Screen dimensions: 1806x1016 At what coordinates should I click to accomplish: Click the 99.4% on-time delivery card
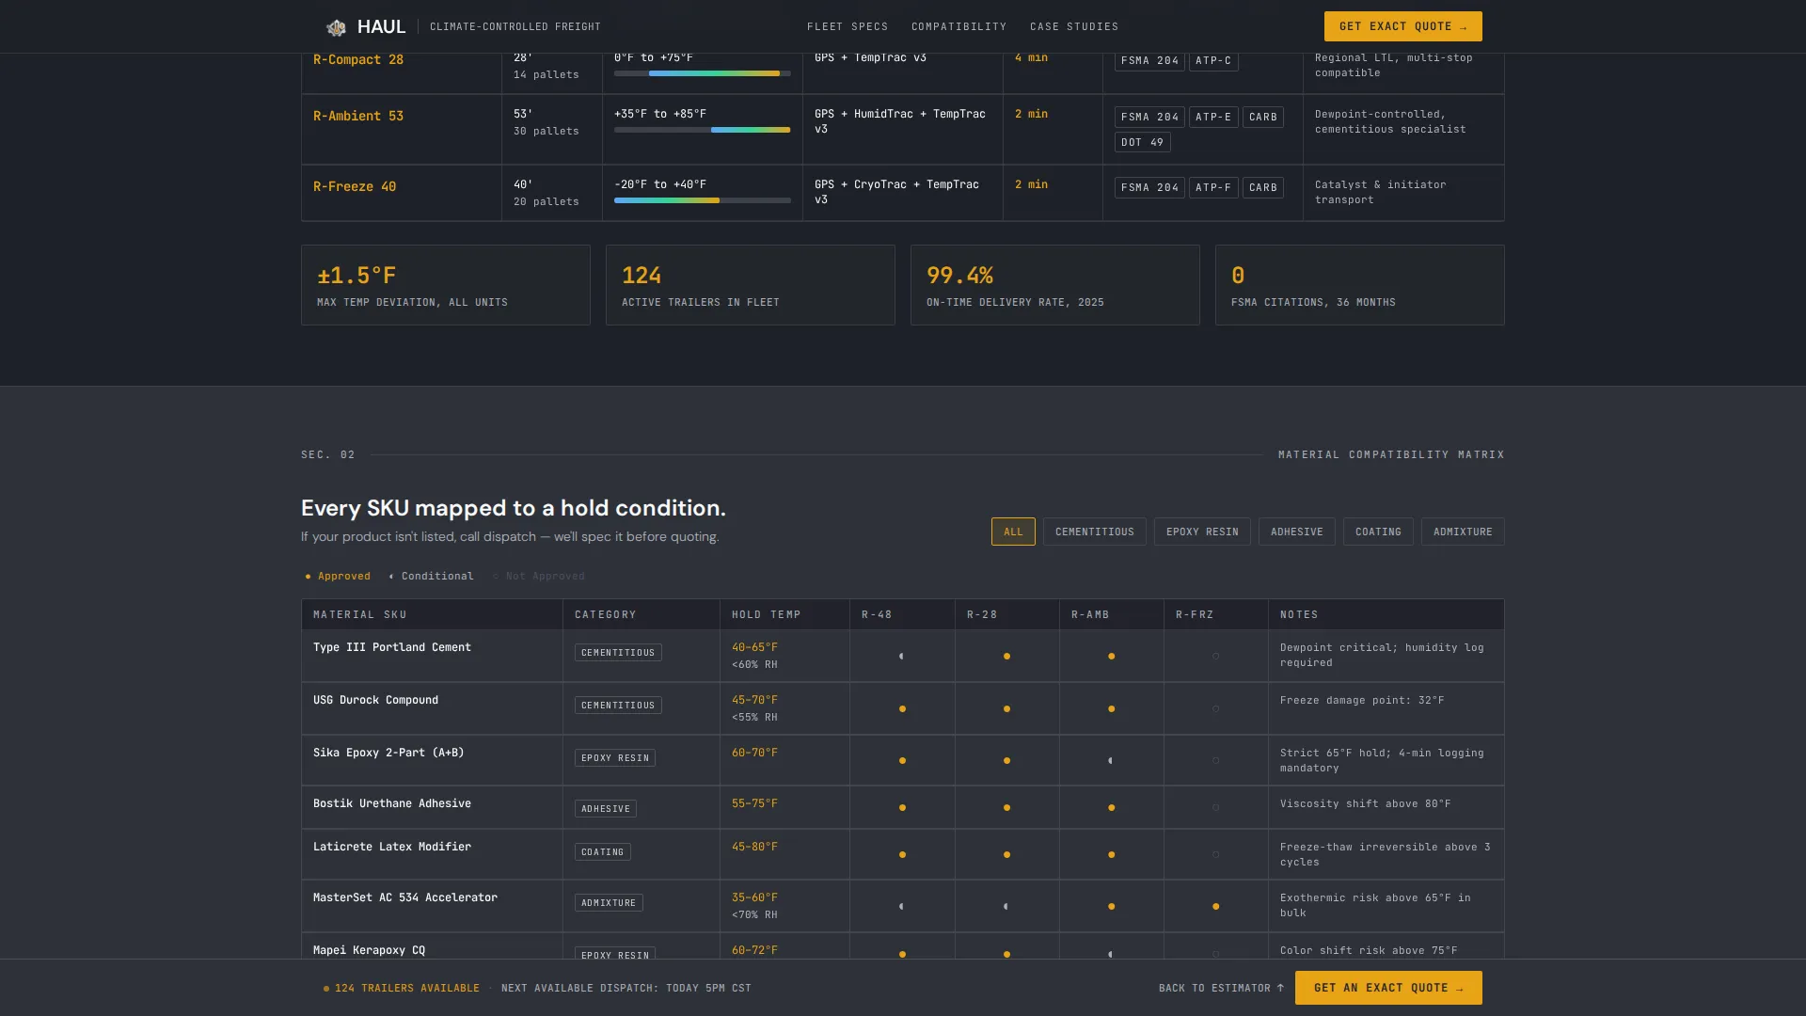point(1055,285)
